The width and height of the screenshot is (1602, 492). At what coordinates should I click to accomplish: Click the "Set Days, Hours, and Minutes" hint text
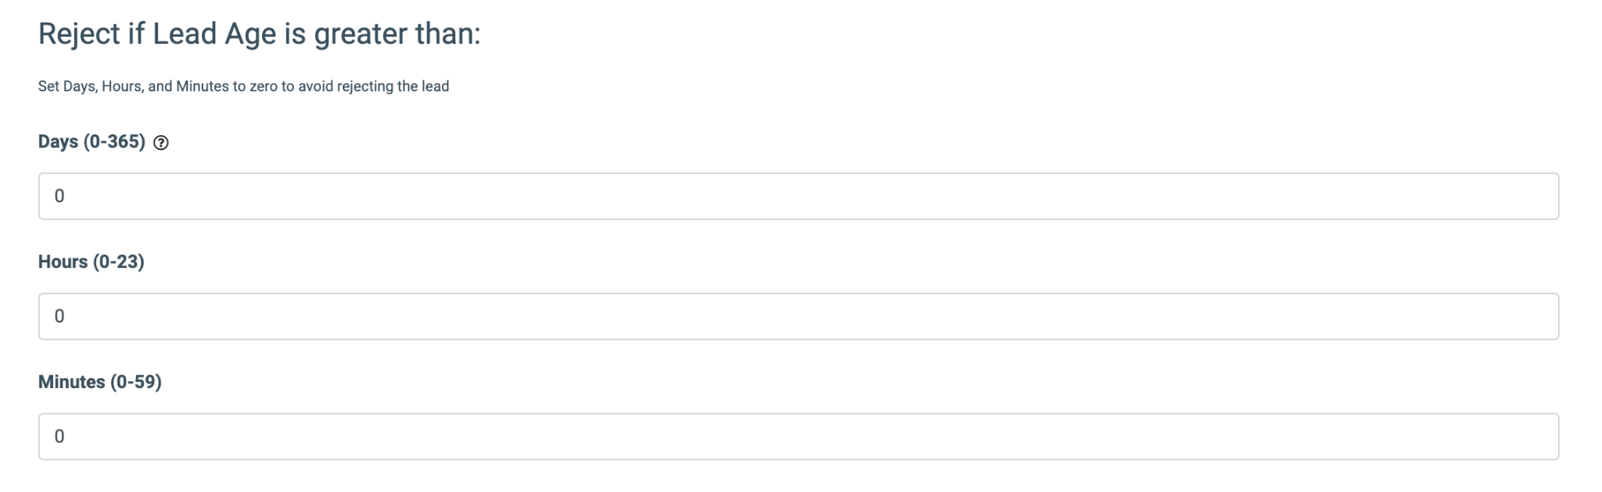(243, 87)
